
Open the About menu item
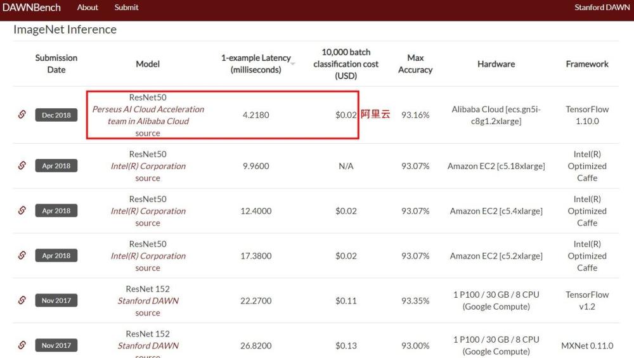pos(87,7)
